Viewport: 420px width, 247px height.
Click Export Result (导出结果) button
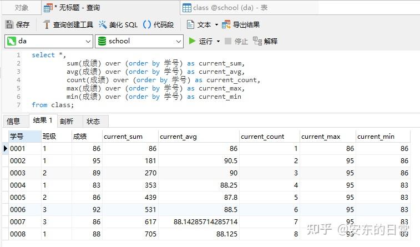click(241, 24)
